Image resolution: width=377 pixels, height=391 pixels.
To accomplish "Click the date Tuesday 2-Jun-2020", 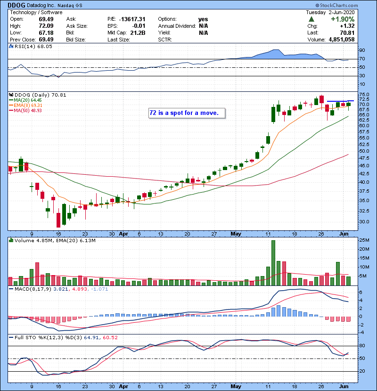I will pos(330,12).
